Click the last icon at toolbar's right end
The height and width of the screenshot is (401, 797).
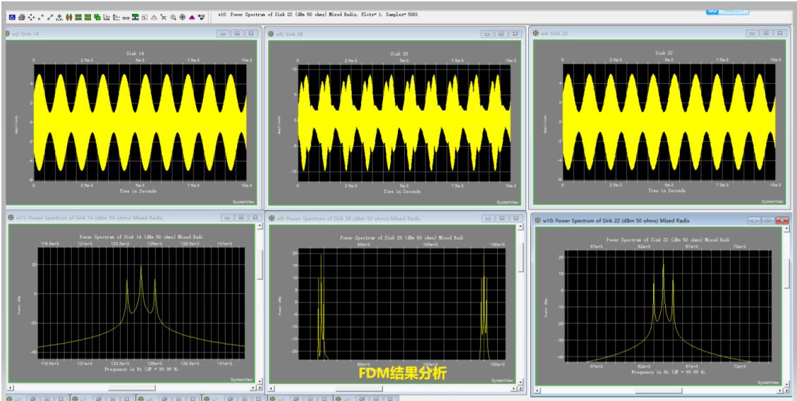[202, 16]
